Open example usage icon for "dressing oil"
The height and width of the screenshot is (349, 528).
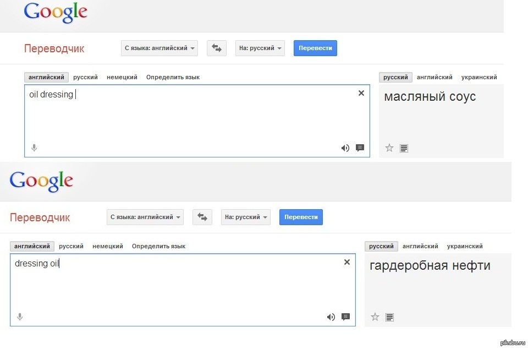[x=345, y=317]
